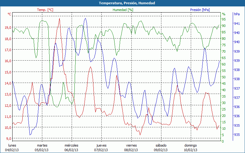This screenshot has width=245, height=153.
Task: Click the "domingo 10/02/13" date label
Action: pos(190,147)
